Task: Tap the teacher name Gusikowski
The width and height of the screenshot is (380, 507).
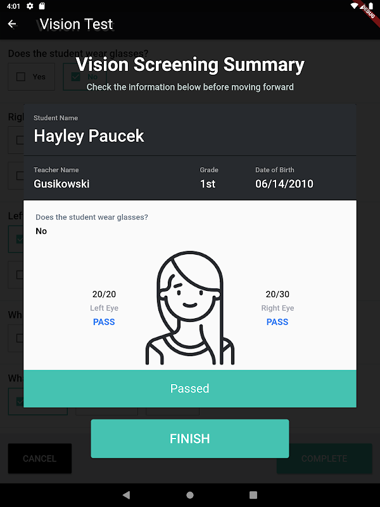Action: pos(61,184)
